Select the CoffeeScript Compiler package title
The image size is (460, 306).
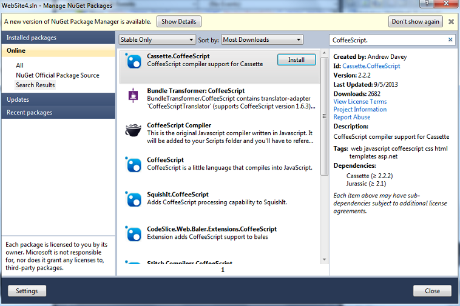click(179, 125)
